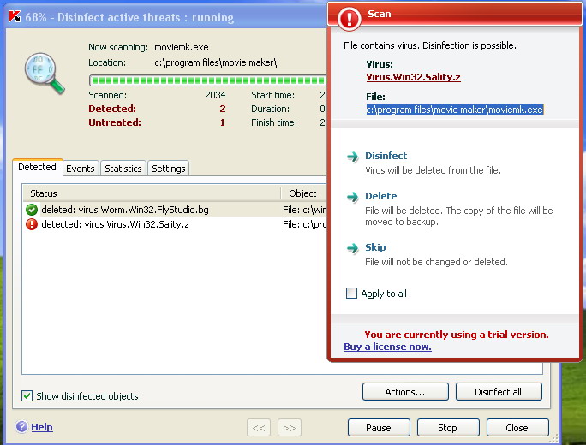Screen dimensions: 586x445
Task: Pause the running scan
Action: (379, 427)
